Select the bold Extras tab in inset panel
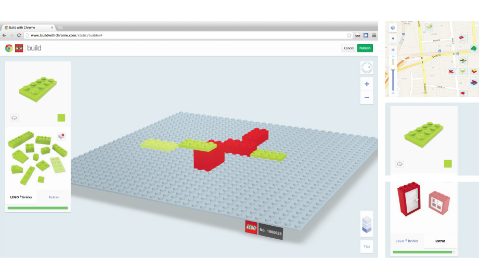The height and width of the screenshot is (258, 479). click(440, 241)
